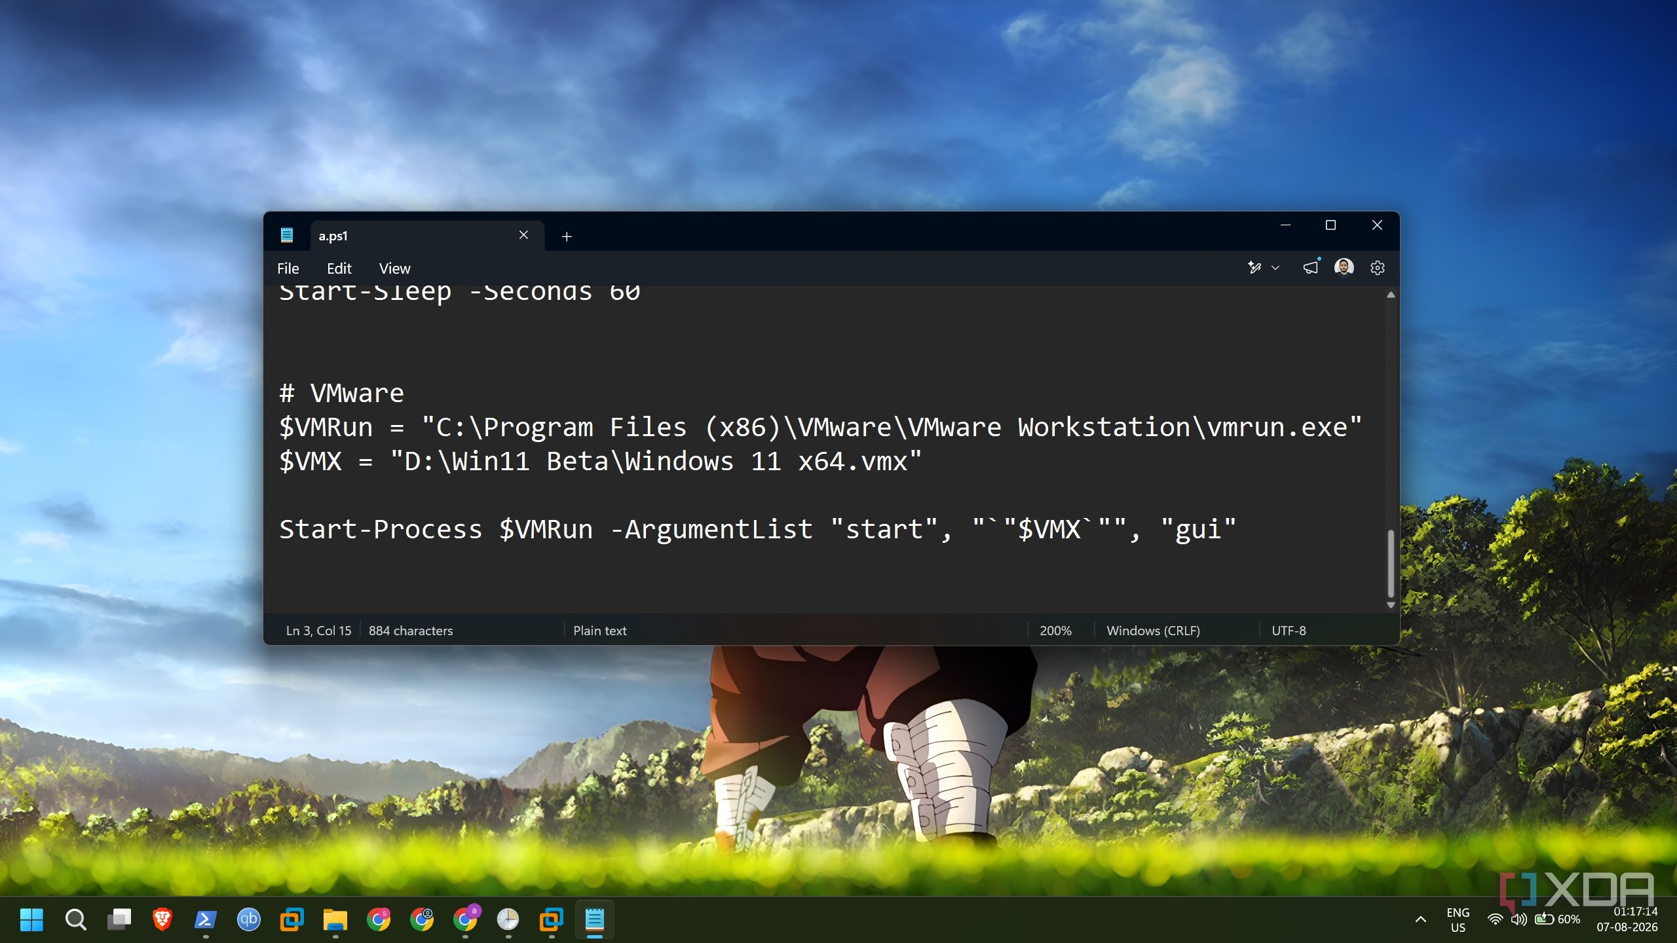Image resolution: width=1677 pixels, height=943 pixels.
Task: Open the Clock app on the taskbar
Action: pos(508,919)
